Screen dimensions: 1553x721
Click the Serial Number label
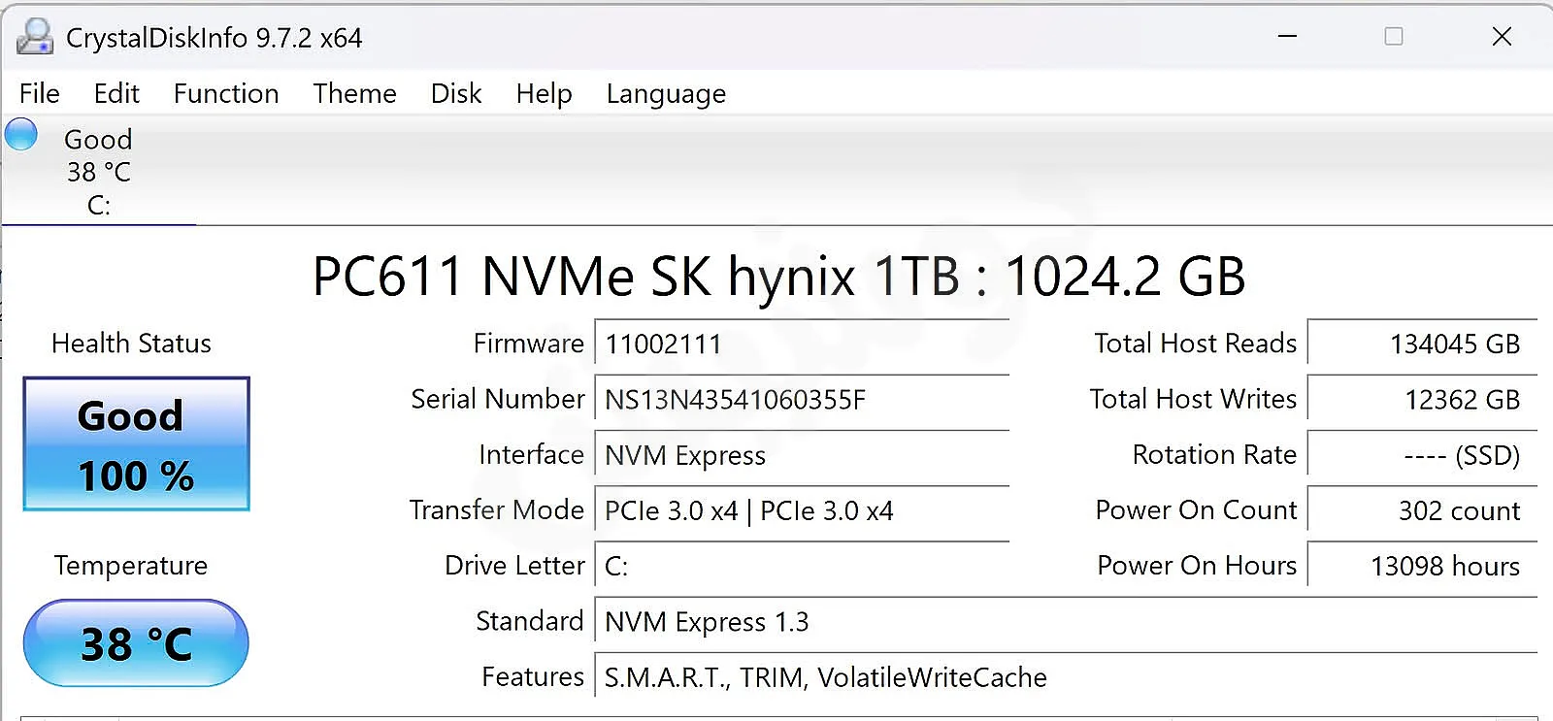click(x=498, y=399)
